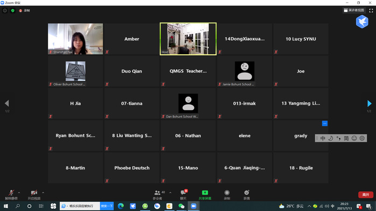Viewport: 376px width, 211px height.
Task: Open the Reactions emoji icon
Action: (x=247, y=193)
